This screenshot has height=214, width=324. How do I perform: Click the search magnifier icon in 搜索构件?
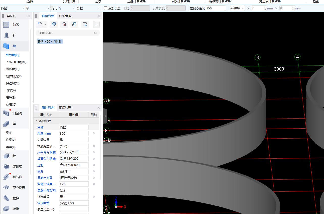tap(95, 33)
